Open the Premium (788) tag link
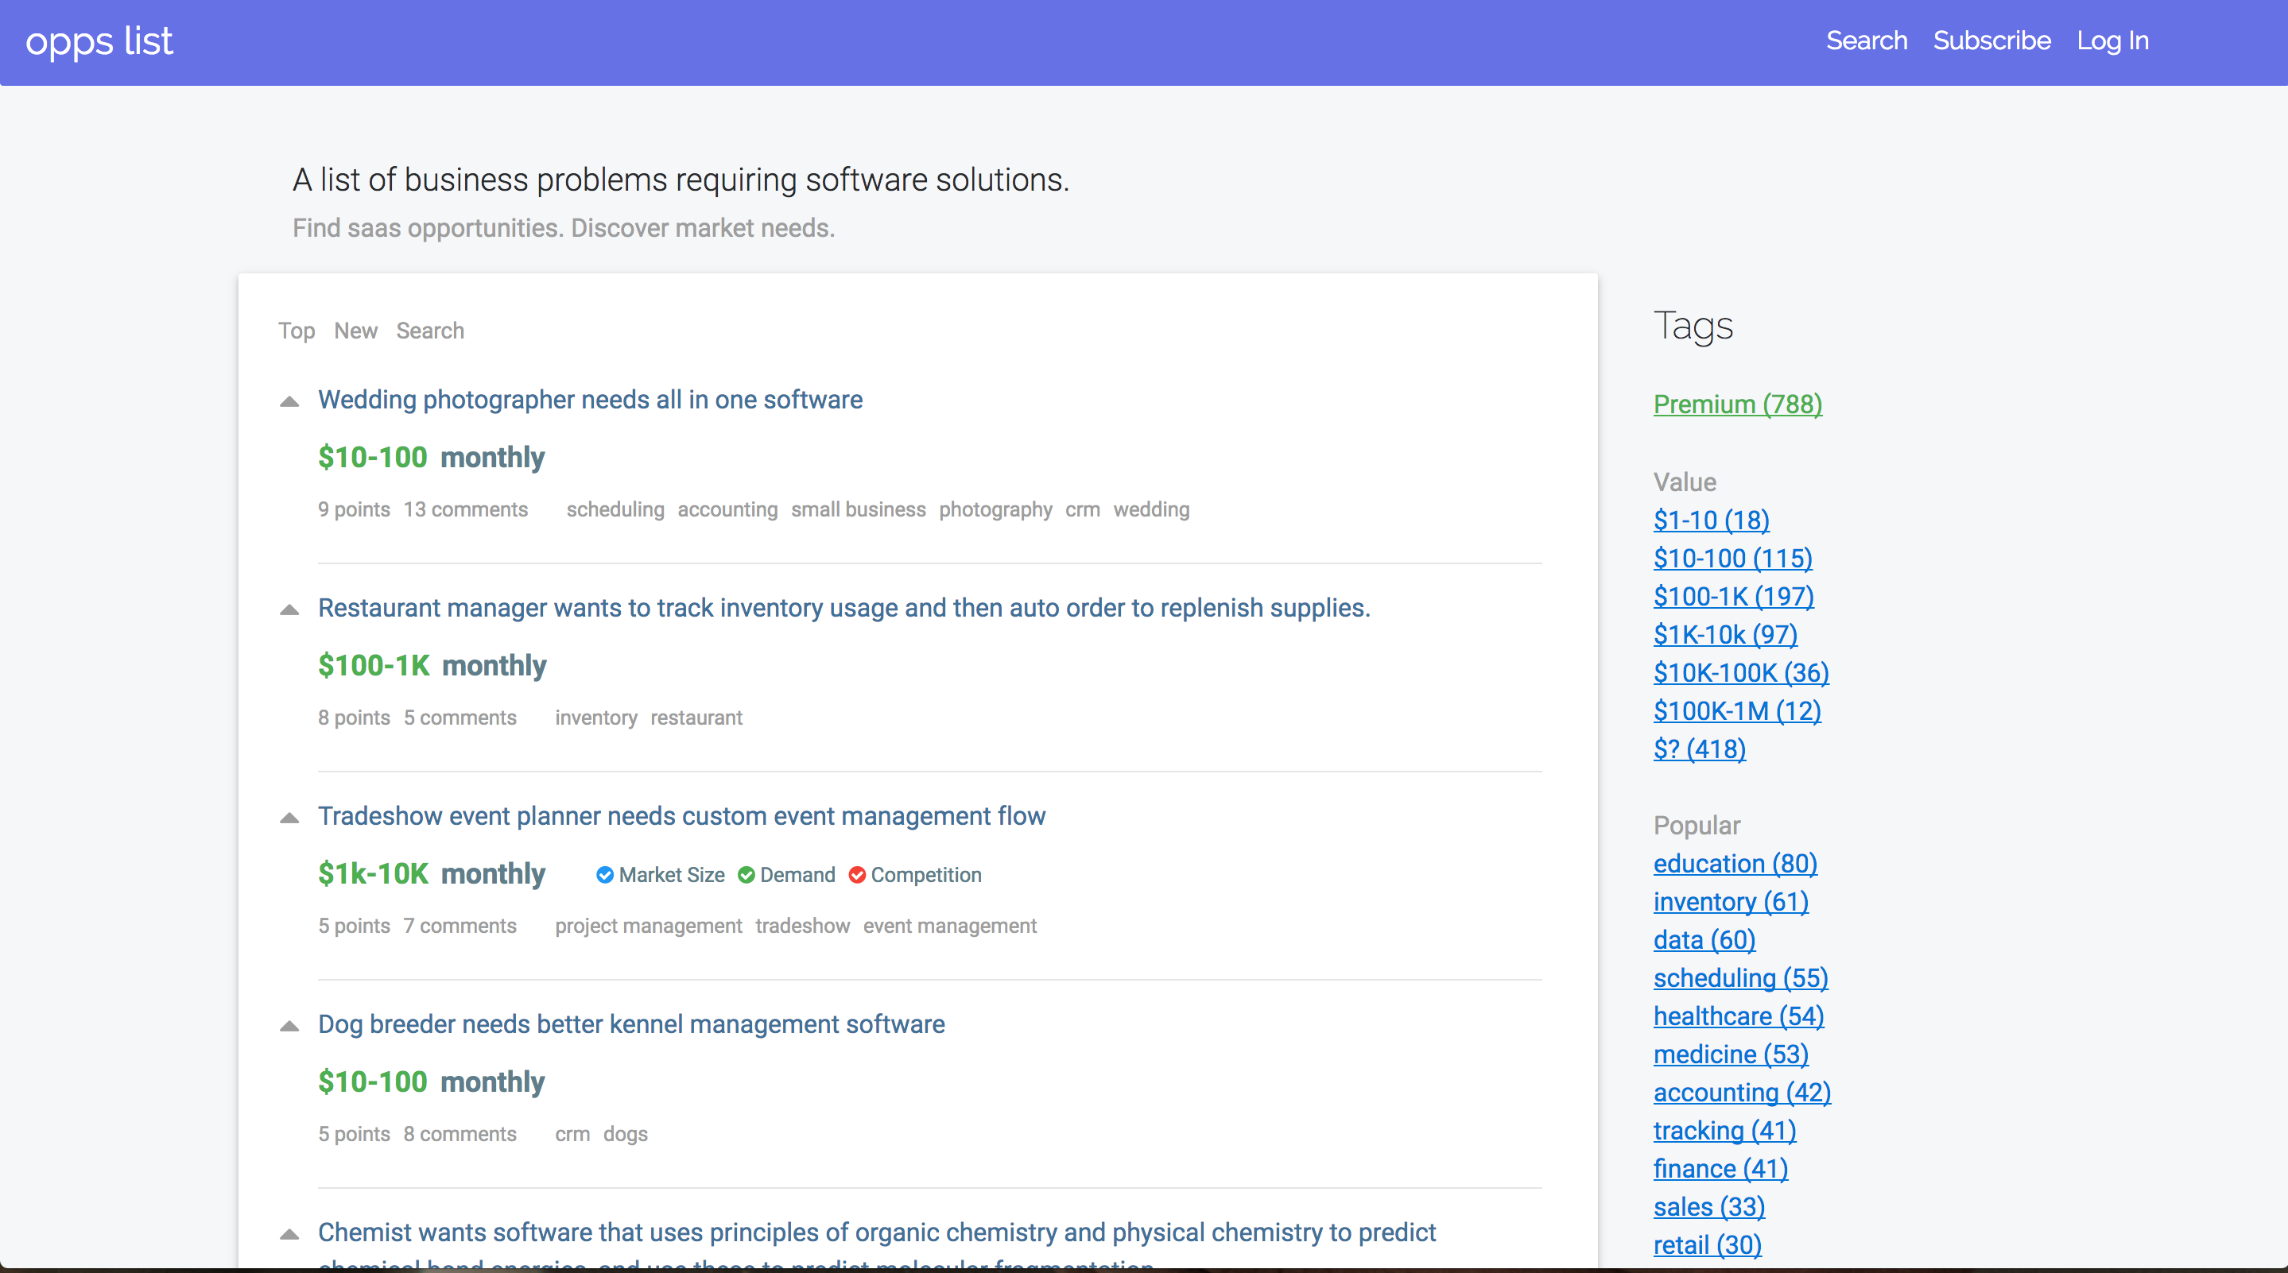2288x1273 pixels. pos(1736,404)
